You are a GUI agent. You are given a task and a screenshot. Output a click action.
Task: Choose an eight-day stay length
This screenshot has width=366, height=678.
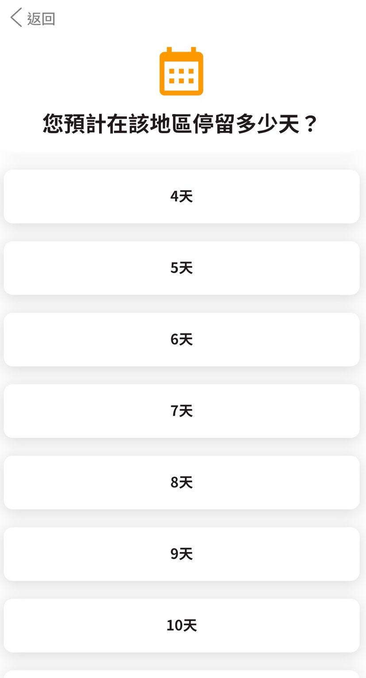click(181, 483)
